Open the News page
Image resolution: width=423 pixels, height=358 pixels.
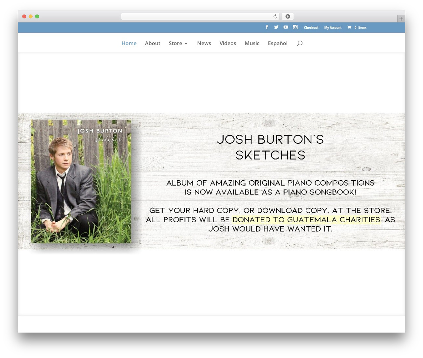click(x=204, y=43)
